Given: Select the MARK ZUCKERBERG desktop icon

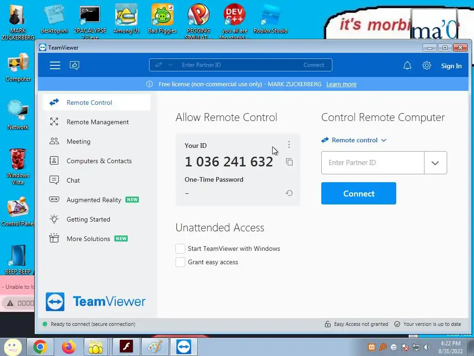Looking at the screenshot, I should coord(18,21).
